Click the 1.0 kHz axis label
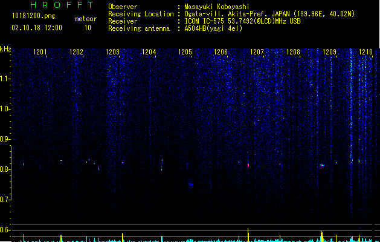380x242 pixels. [x=5, y=109]
